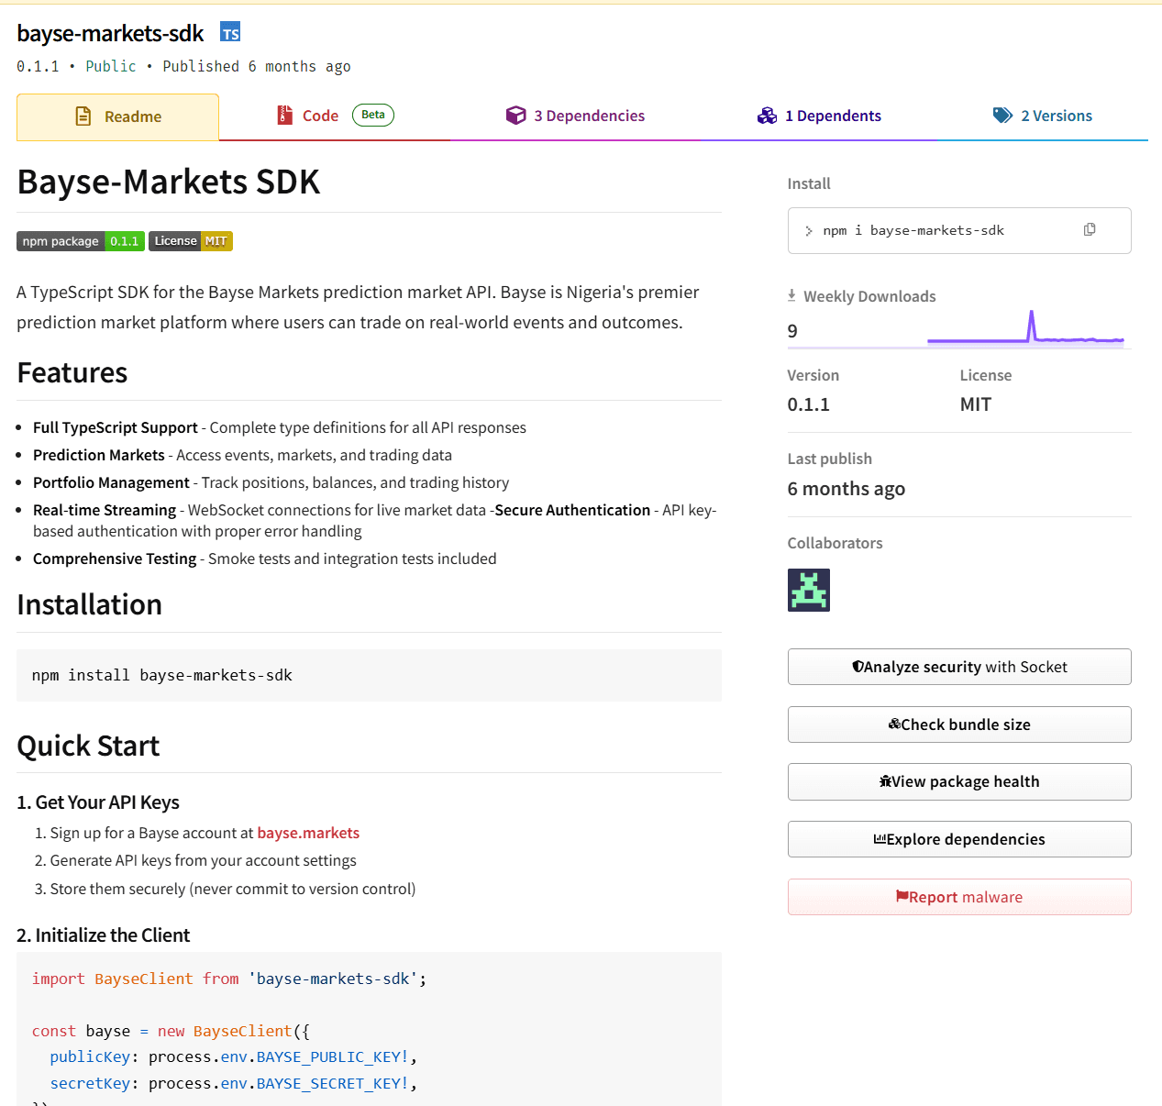This screenshot has width=1162, height=1106.
Task: Open the 1 Dependents tab
Action: pyautogui.click(x=819, y=116)
